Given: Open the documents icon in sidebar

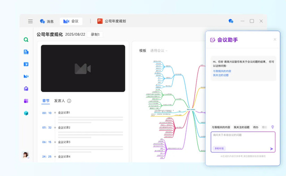Looking at the screenshot, I should [x=26, y=52].
